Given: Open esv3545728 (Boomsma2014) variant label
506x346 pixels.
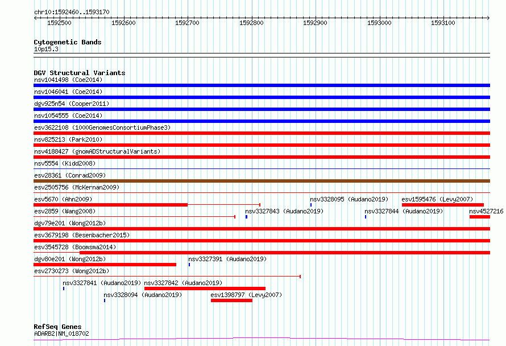Looking at the screenshot, I should pos(75,247).
